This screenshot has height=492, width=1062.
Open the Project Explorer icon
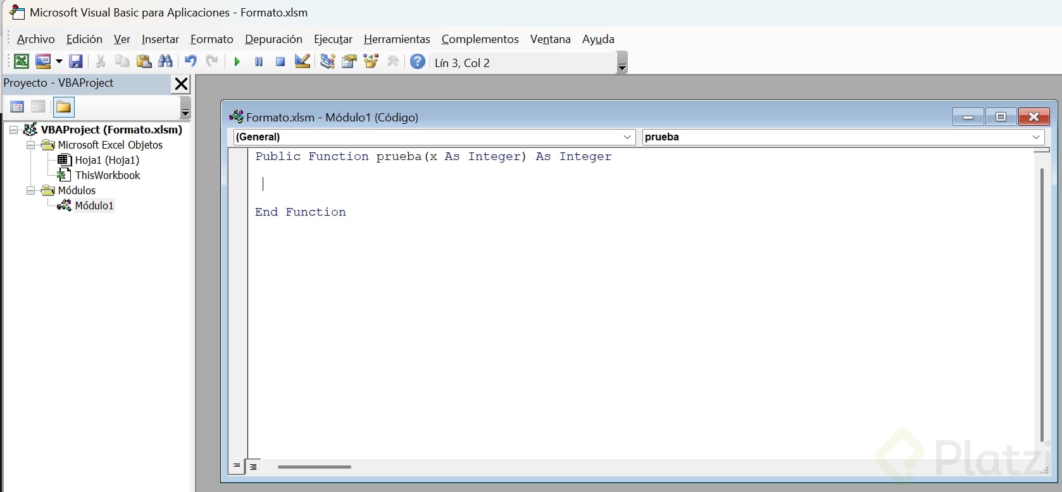327,61
